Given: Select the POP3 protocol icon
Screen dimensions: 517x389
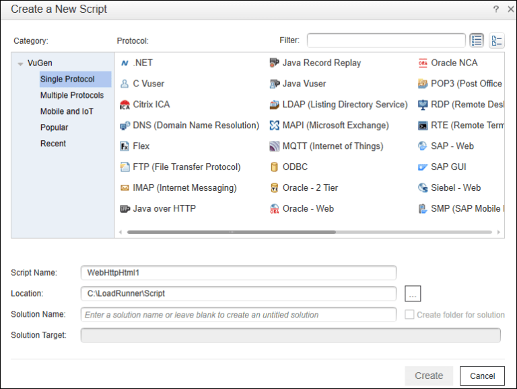Looking at the screenshot, I should (423, 84).
